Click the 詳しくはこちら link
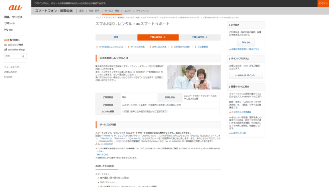Image resolution: width=329 pixels, height=187 pixels. coord(103,155)
